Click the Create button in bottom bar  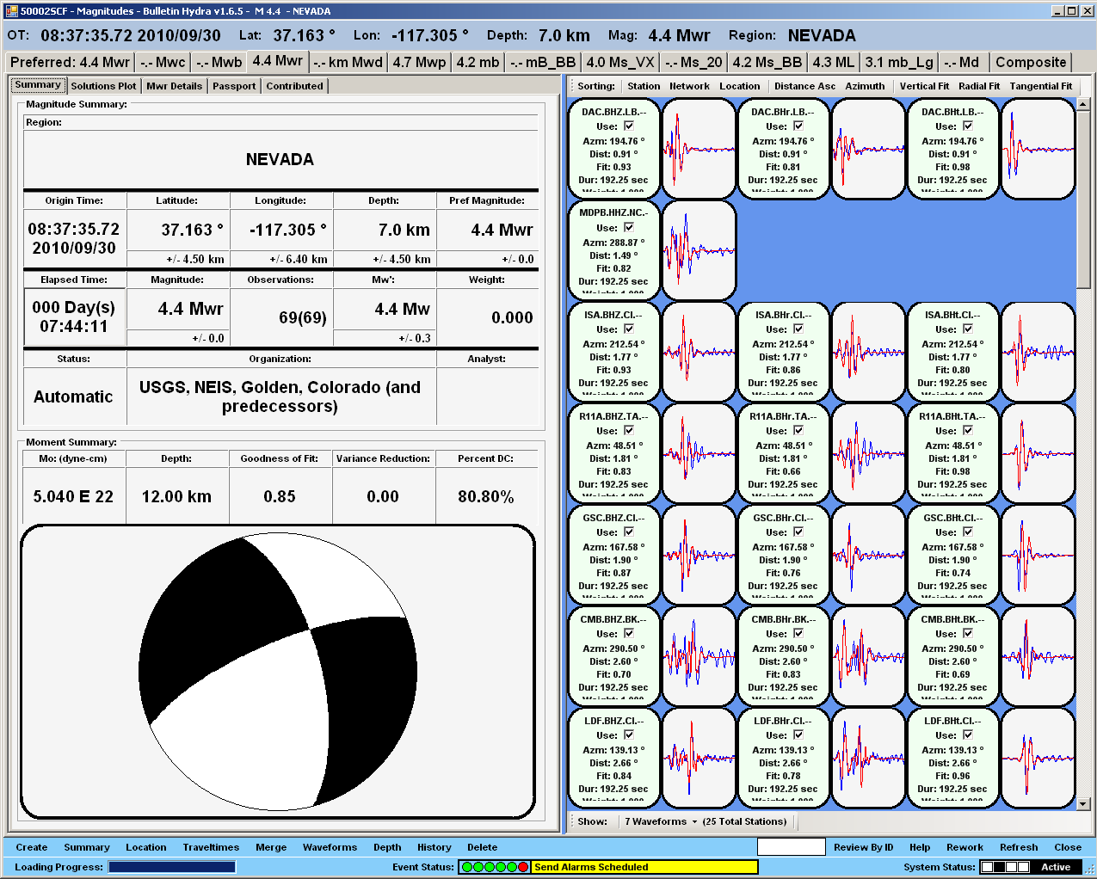32,847
